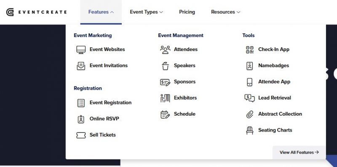Screen dimensions: 337x167
Task: Click the View All Features button
Action: (x=299, y=152)
